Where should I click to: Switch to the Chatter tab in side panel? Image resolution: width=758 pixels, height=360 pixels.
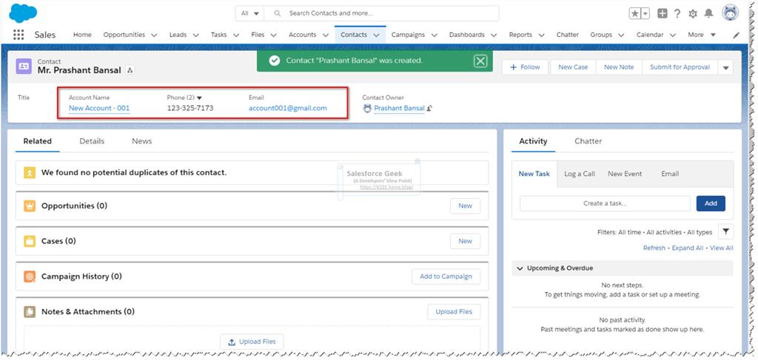point(588,141)
